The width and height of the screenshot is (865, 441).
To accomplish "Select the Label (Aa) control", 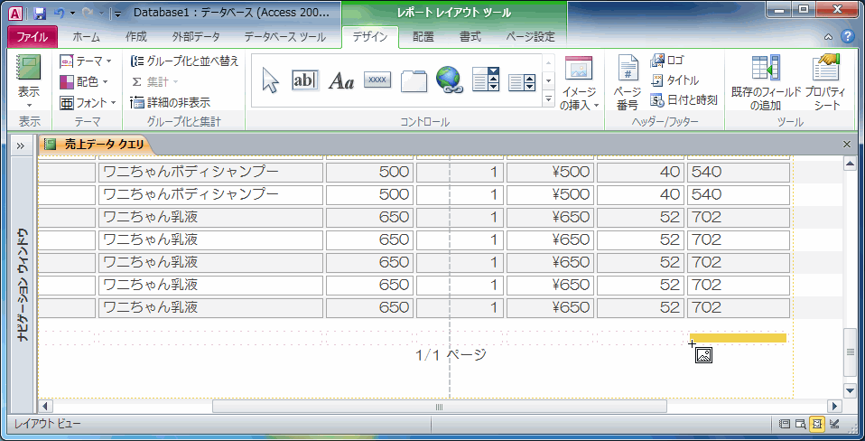I will (x=341, y=80).
